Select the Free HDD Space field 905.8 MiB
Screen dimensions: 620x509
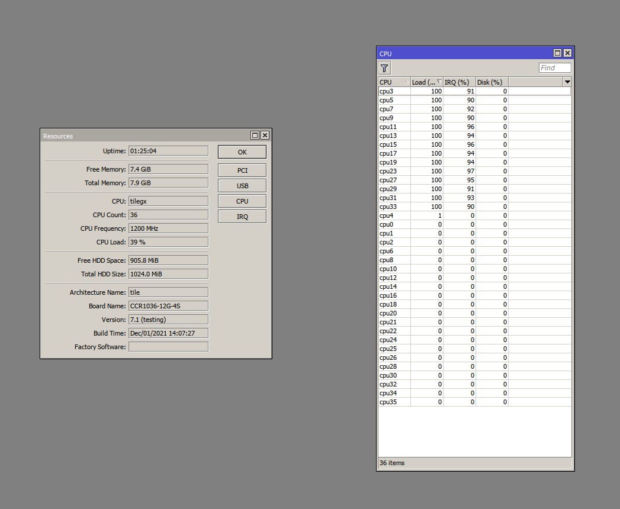(168, 260)
